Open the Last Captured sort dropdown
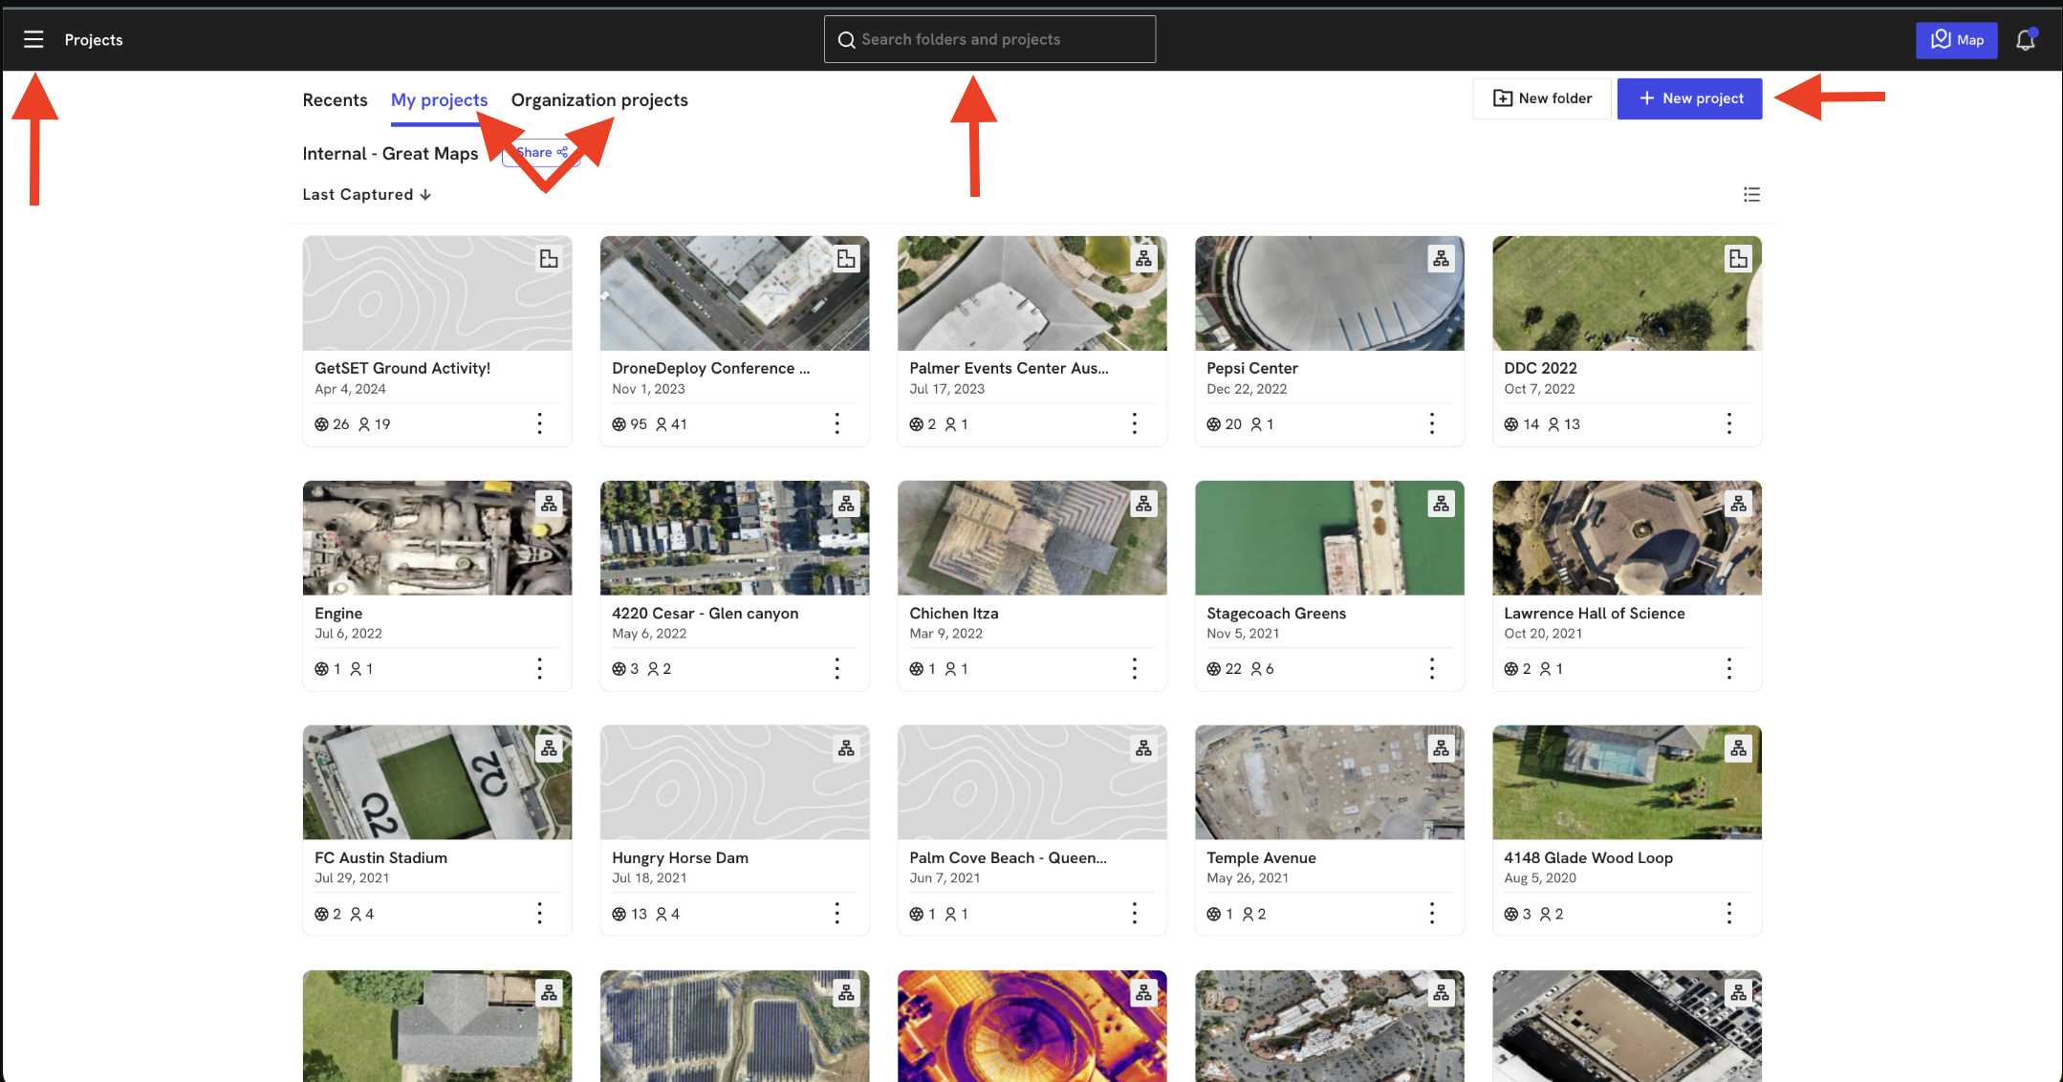This screenshot has height=1082, width=2063. tap(366, 194)
